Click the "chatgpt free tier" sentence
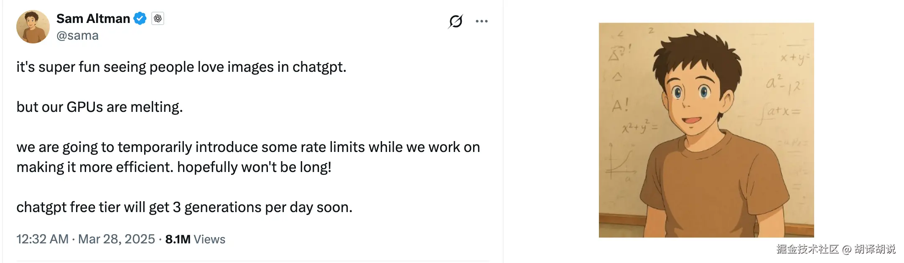Screen dimensions: 904x263 pyautogui.click(x=184, y=207)
